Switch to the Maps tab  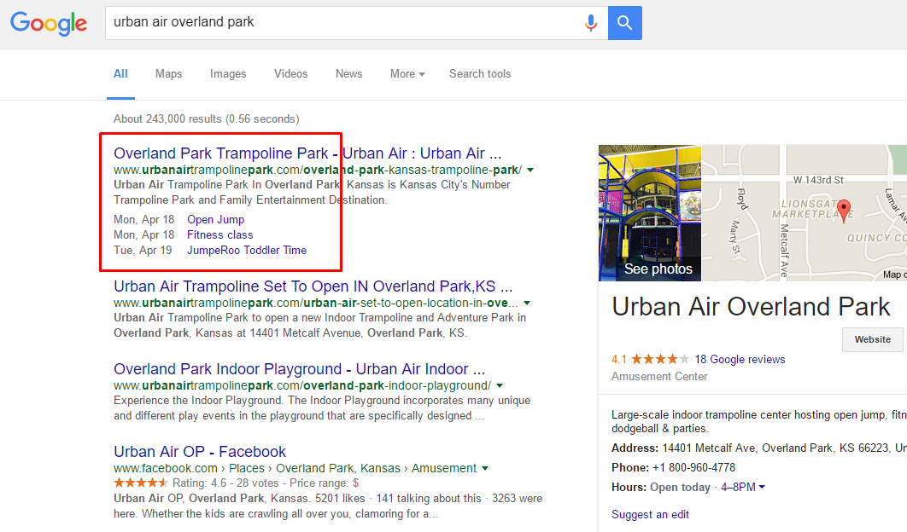point(168,74)
